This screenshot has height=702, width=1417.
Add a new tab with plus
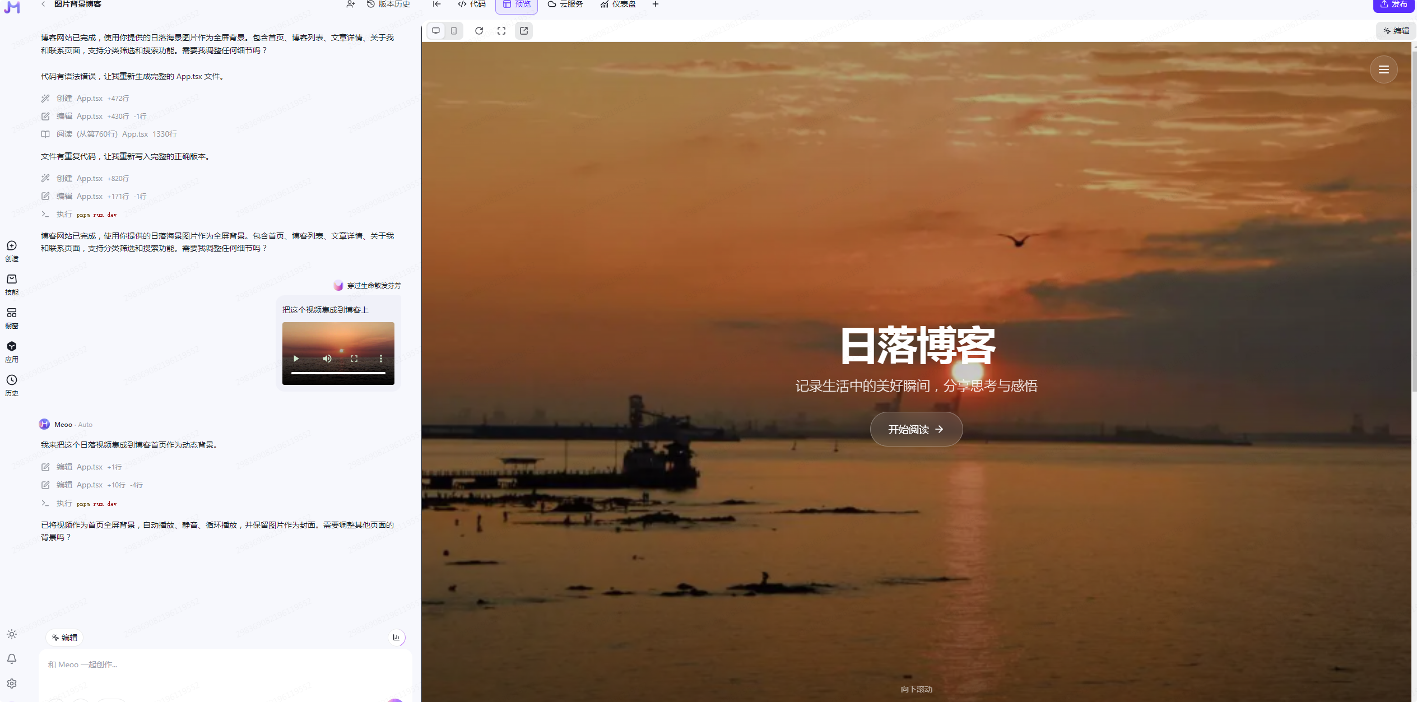(655, 4)
